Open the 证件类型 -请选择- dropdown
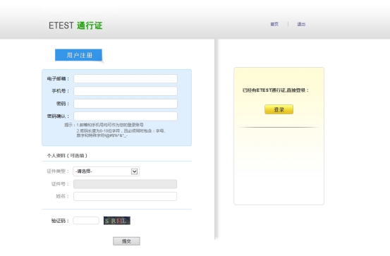Image resolution: width=390 pixels, height=256 pixels. (106, 171)
